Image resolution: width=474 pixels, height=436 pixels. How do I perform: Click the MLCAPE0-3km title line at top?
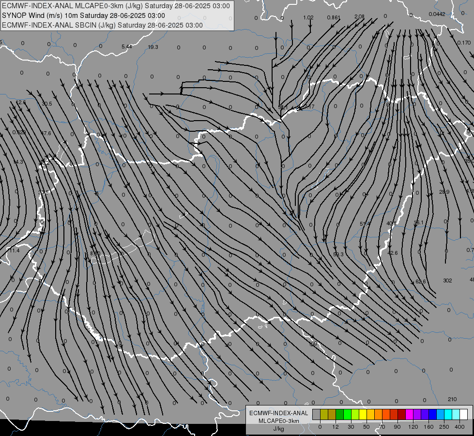pyautogui.click(x=116, y=6)
